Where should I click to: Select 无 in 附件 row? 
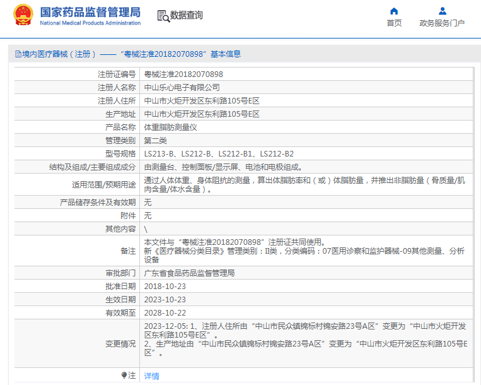148,215
